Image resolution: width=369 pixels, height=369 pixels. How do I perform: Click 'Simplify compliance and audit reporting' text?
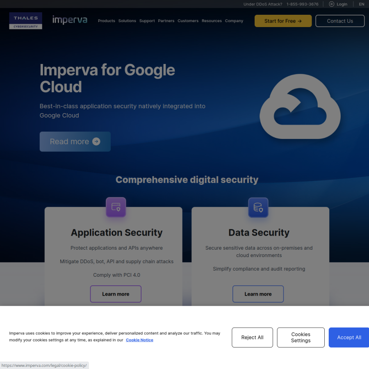259,269
